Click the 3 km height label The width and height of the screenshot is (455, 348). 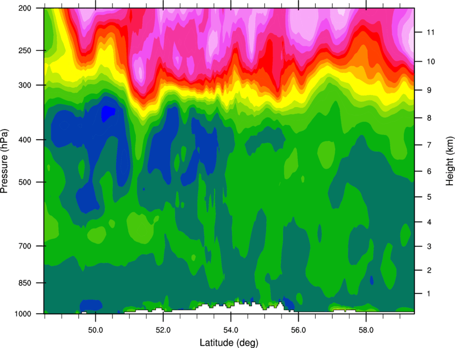coord(429,246)
